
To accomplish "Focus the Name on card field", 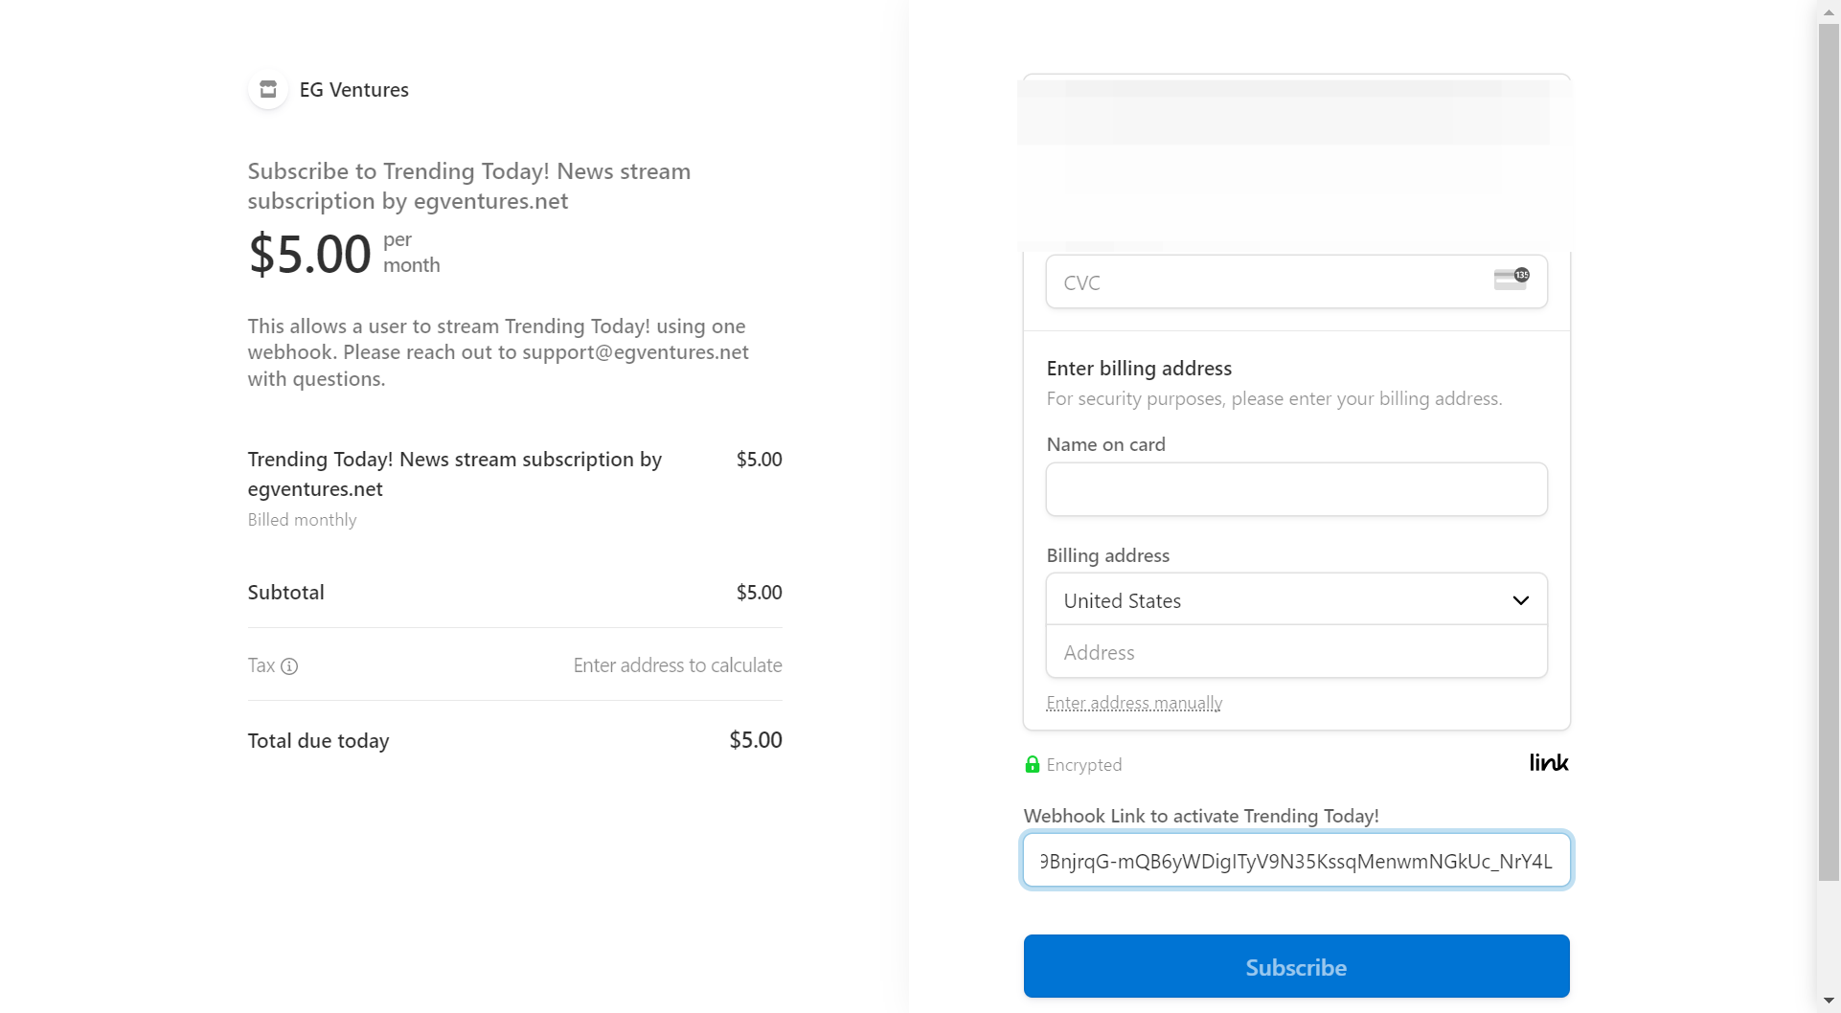I will [x=1297, y=489].
